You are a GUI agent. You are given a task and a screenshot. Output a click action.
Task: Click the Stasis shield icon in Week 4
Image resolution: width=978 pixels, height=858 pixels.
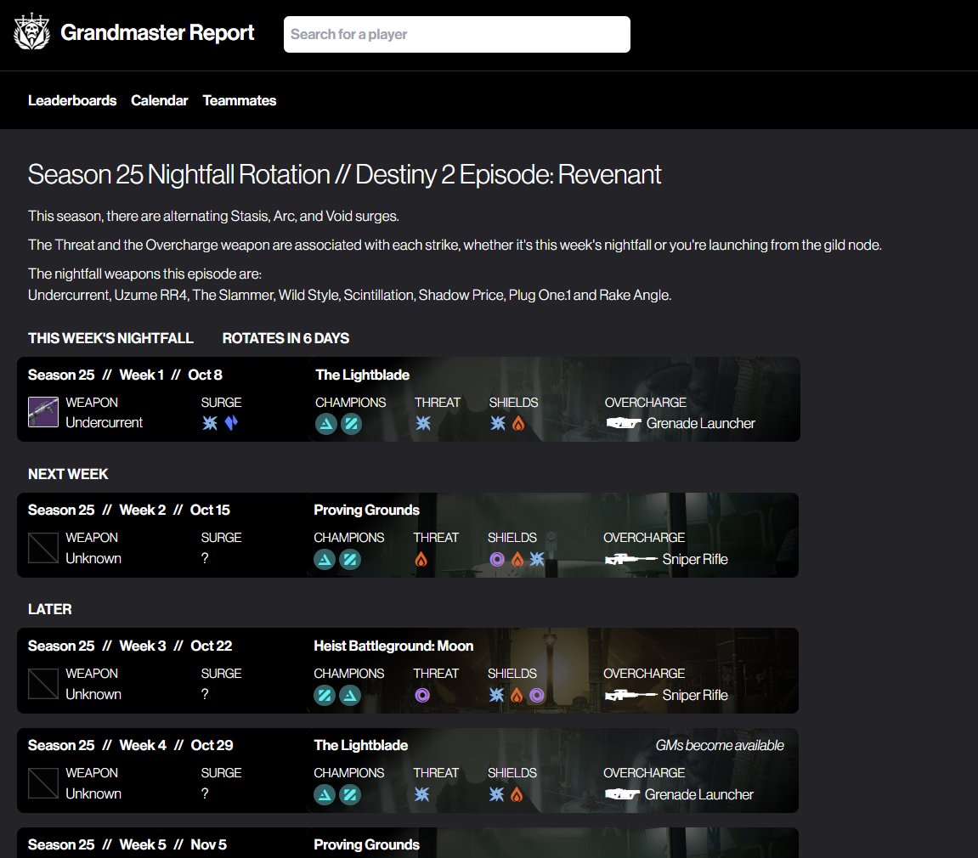496,794
